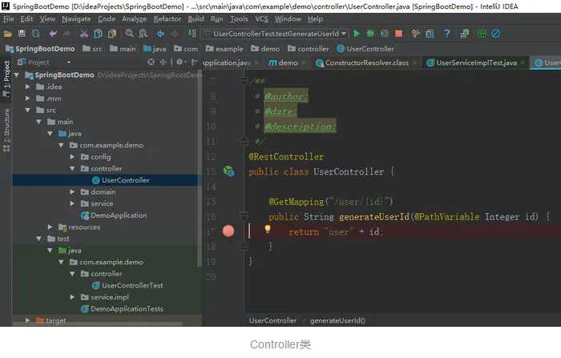Click the gutter run icon beside UserController class
This screenshot has height=358, width=561.
click(229, 171)
